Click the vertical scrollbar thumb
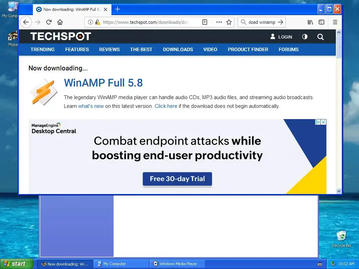This screenshot has width=359, height=269. (x=339, y=47)
